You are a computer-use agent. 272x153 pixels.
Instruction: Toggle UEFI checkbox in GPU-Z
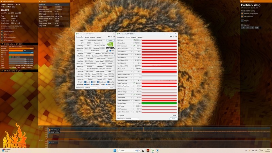110,51
